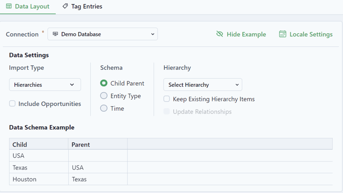Viewport: 343px width, 193px height.
Task: Enable the Include Opportunities checkbox
Action: click(12, 104)
